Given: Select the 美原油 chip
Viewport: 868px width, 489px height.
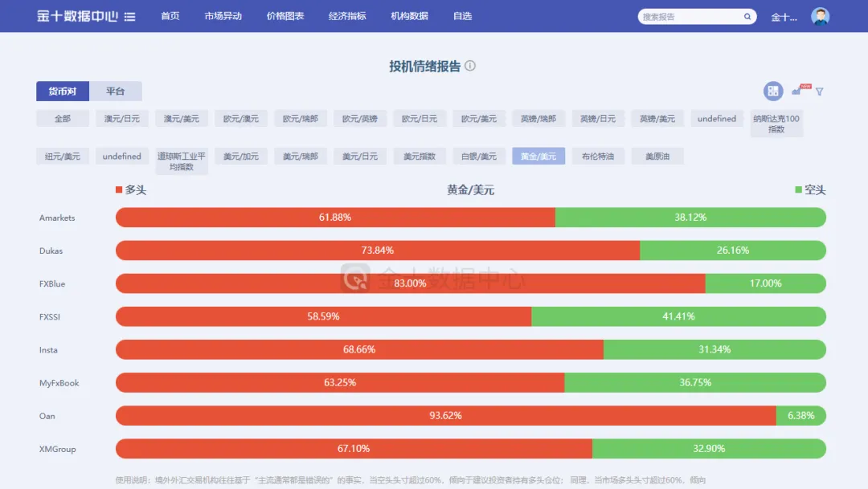Looking at the screenshot, I should [x=657, y=156].
